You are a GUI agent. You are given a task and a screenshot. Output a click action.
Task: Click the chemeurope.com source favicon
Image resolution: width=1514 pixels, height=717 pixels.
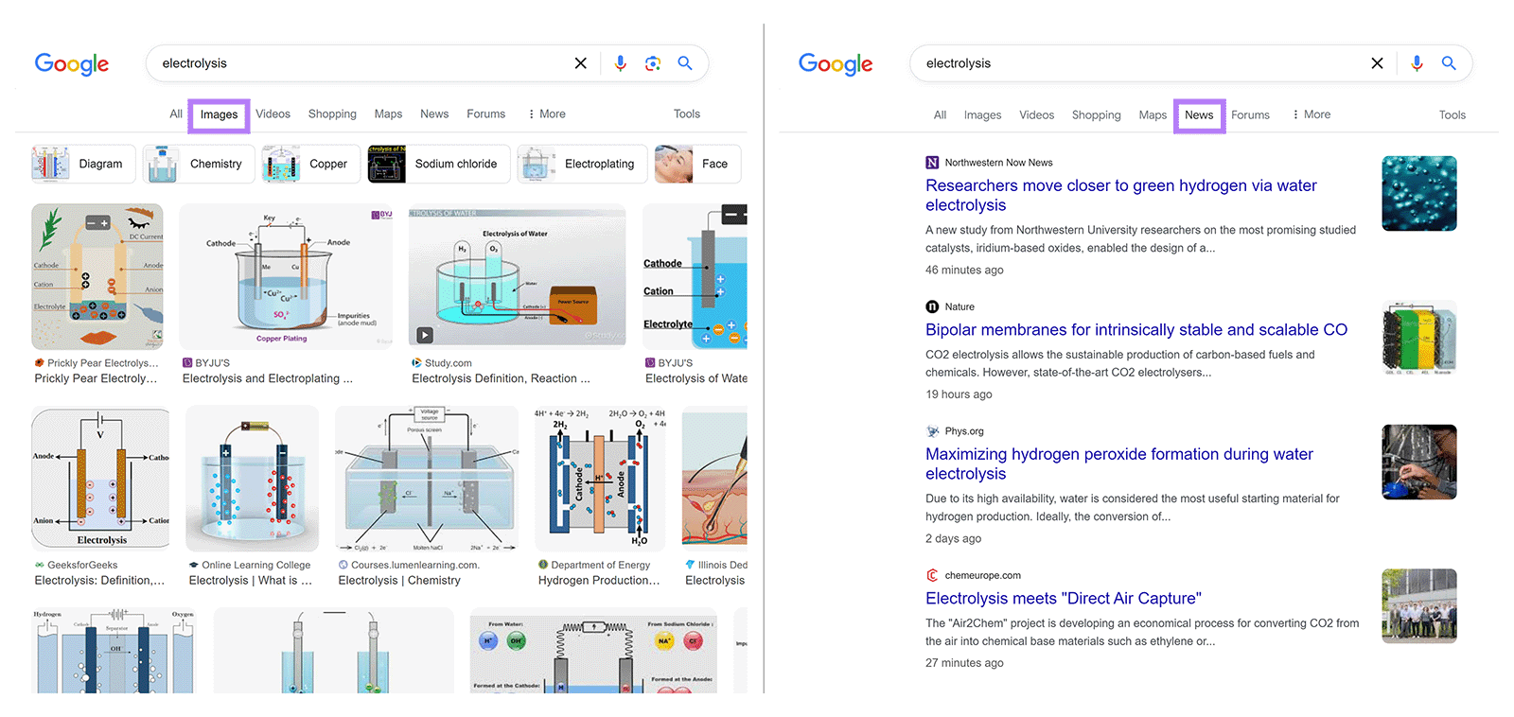(932, 575)
